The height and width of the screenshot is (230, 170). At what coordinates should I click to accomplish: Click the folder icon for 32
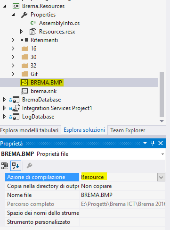coord(24,66)
